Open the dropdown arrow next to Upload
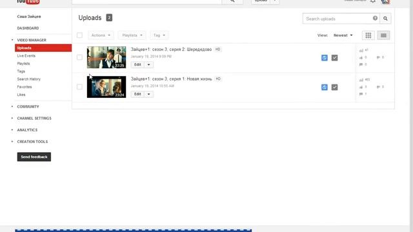The height and width of the screenshot is (232, 413). (275, 1)
